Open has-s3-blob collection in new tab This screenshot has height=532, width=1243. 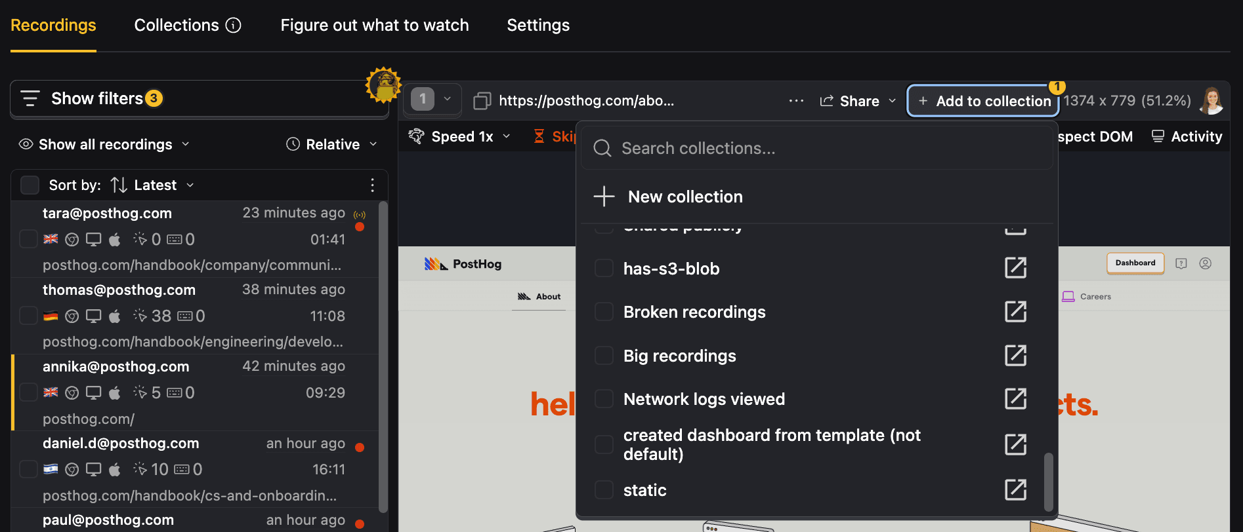[1015, 268]
